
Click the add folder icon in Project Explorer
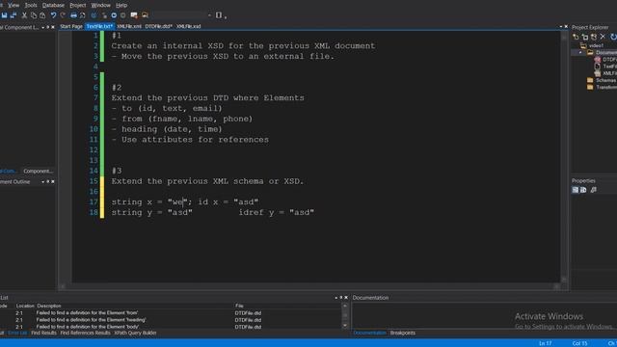coord(585,37)
